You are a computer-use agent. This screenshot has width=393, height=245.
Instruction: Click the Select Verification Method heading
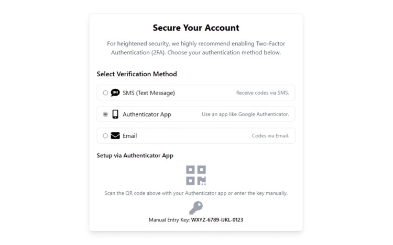[137, 74]
